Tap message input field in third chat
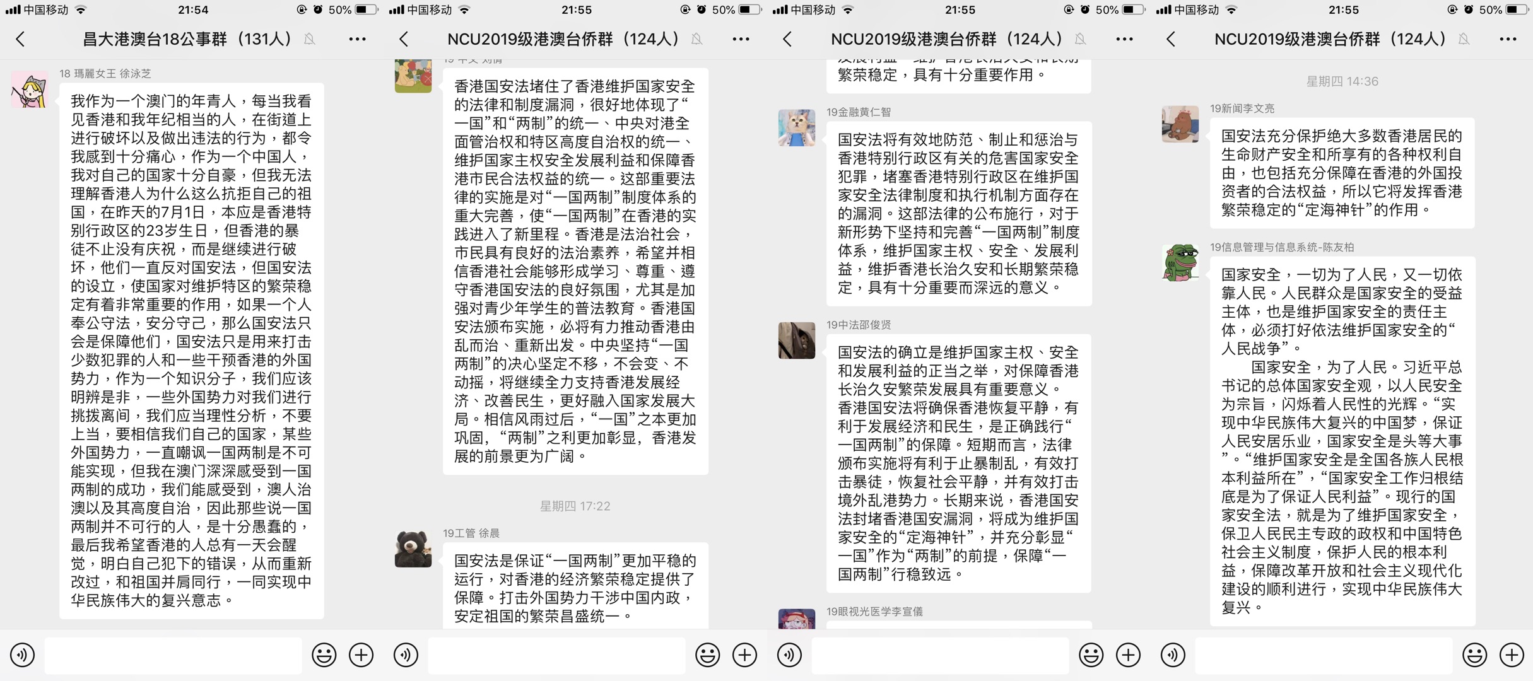The height and width of the screenshot is (681, 1533). (x=941, y=655)
